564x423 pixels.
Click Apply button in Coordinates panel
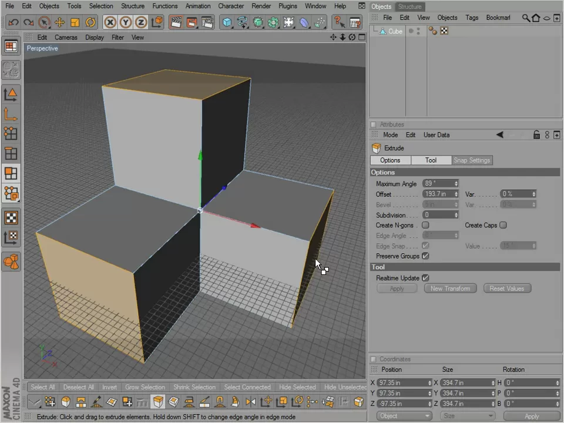click(x=532, y=416)
